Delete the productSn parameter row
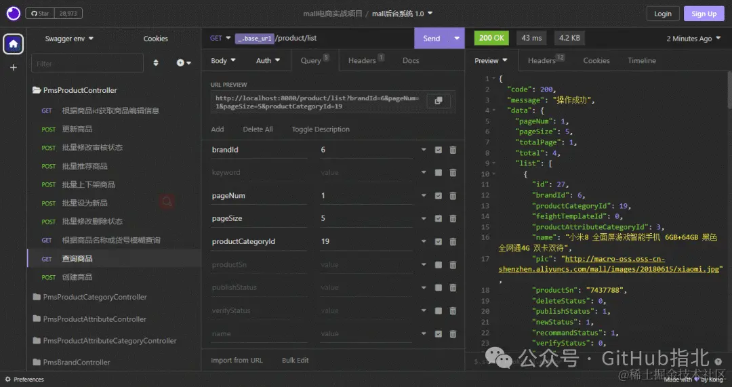The width and height of the screenshot is (732, 387). tap(453, 265)
